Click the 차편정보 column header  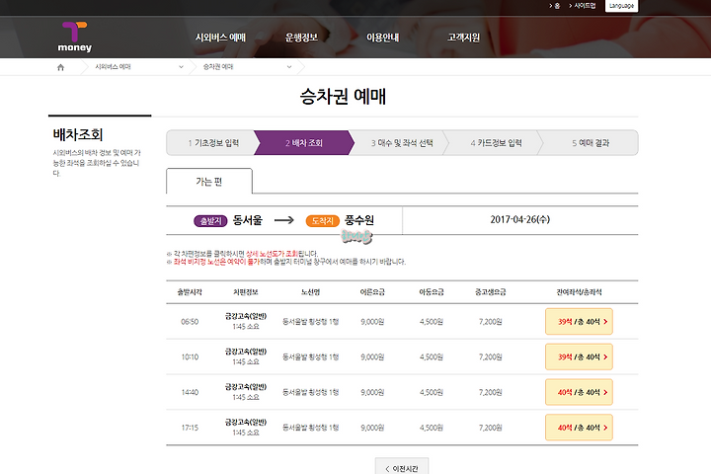246,292
